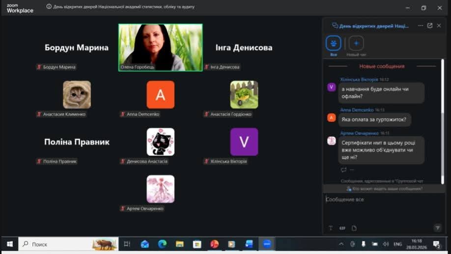This screenshot has width=451, height=254.
Task: Open the GIF picker in chat
Action: [x=342, y=228]
